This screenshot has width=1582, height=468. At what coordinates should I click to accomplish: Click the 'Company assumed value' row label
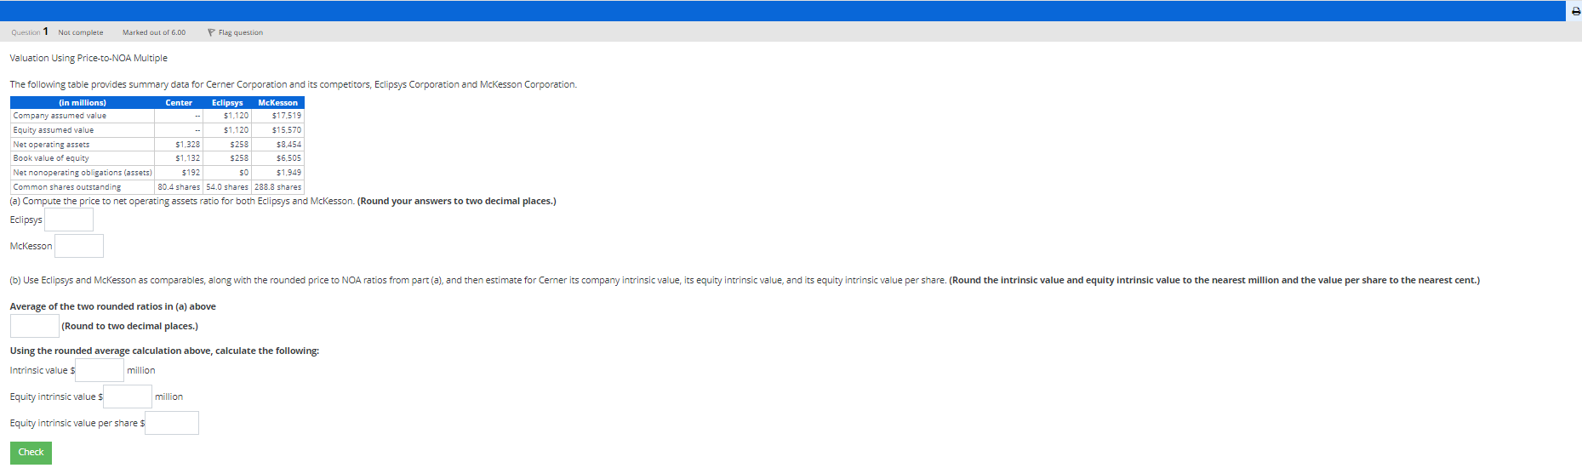pos(60,116)
